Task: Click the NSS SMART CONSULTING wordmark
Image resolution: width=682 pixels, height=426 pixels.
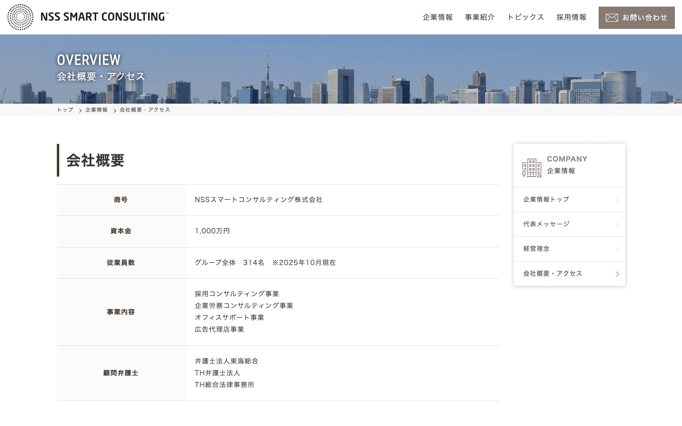Action: click(x=104, y=17)
